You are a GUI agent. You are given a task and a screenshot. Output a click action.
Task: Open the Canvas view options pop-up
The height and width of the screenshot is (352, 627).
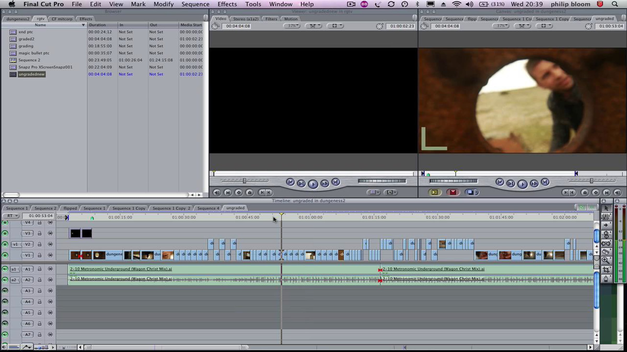coord(545,26)
